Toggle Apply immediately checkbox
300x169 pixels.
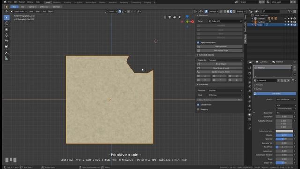point(198,43)
